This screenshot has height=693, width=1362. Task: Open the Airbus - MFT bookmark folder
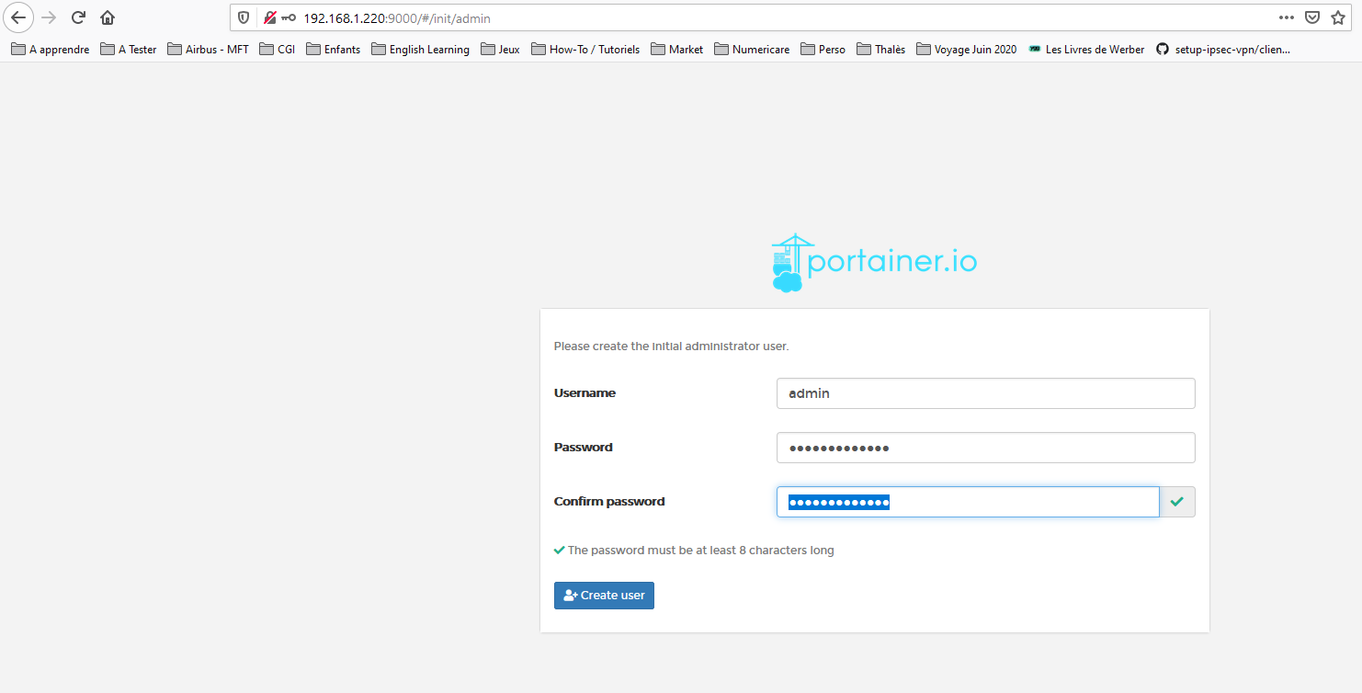(x=209, y=50)
